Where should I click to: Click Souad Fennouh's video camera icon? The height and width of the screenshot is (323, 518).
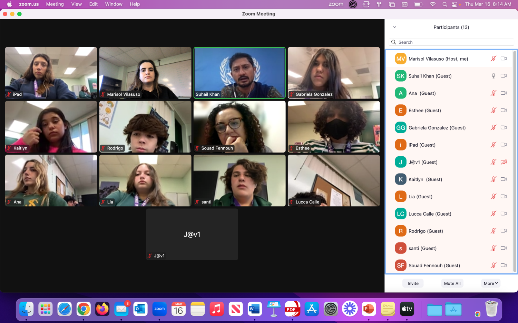[504, 265]
